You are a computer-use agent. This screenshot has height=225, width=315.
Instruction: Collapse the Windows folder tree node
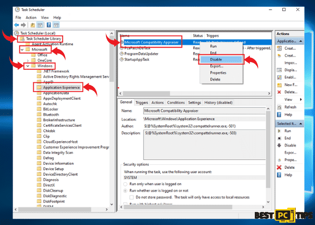28,66
